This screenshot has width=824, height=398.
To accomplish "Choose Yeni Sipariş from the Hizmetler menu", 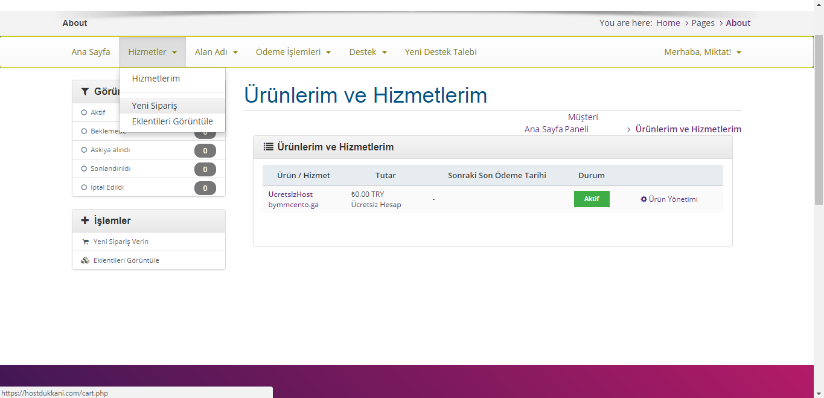I will (x=173, y=106).
